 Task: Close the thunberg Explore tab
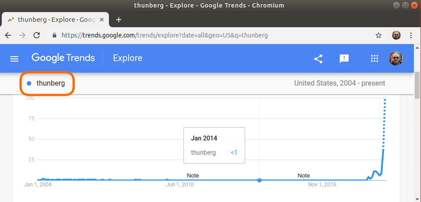coord(102,20)
